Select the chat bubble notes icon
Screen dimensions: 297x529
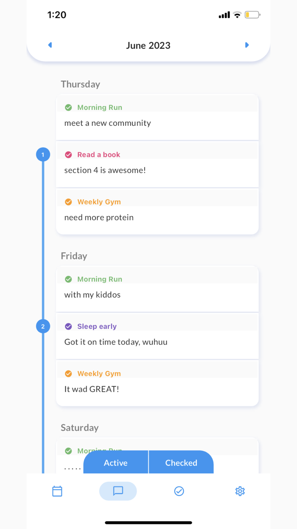tap(118, 491)
